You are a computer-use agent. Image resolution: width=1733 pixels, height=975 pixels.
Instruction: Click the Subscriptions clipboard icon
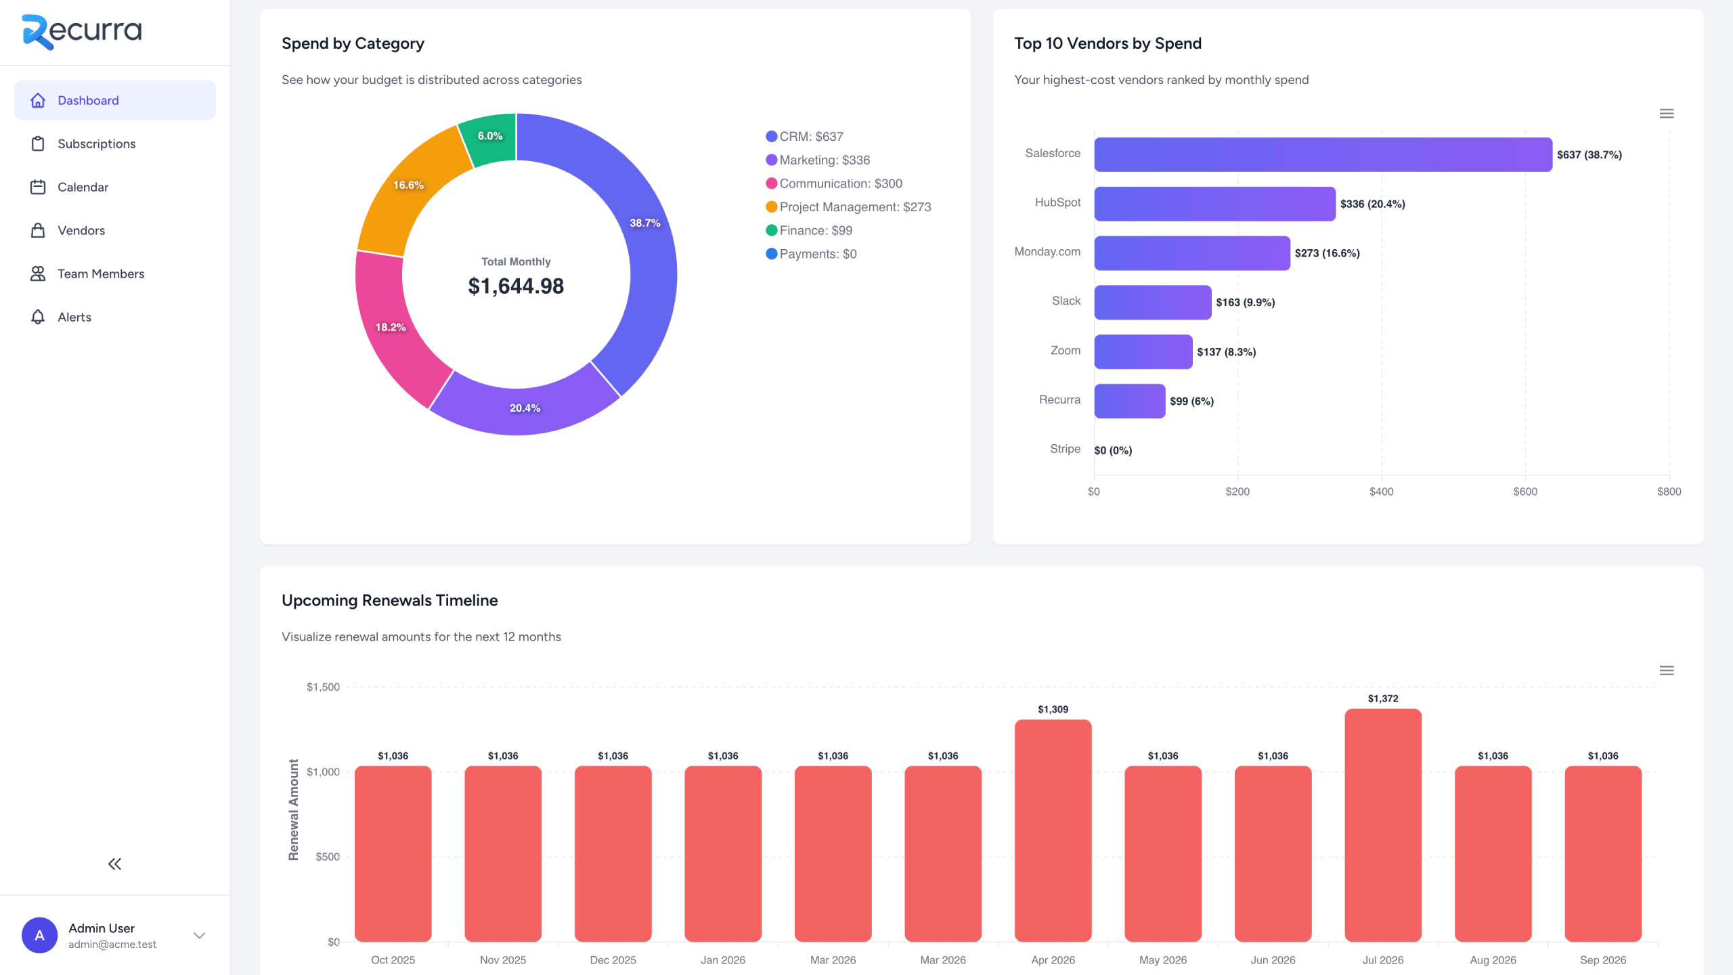(38, 143)
